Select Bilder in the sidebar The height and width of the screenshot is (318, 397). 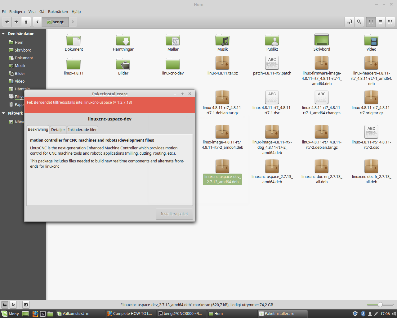coord(20,73)
